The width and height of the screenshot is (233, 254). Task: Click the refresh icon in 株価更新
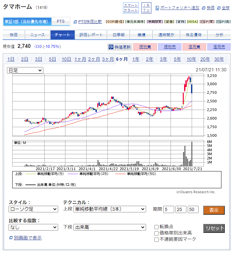coord(111,47)
